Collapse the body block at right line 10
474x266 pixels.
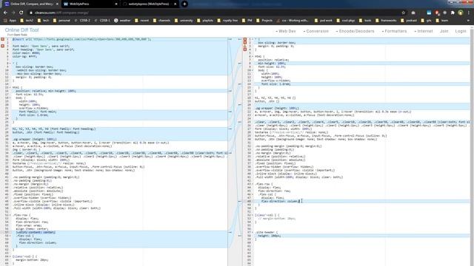click(253, 70)
